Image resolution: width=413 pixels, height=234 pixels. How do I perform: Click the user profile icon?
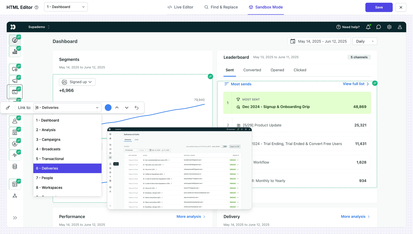[400, 27]
